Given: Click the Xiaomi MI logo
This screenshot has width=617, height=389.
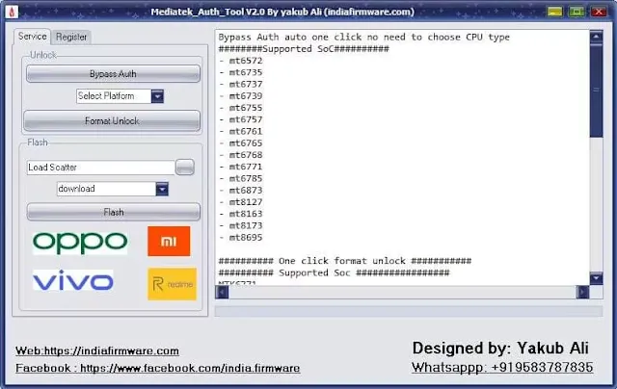Looking at the screenshot, I should point(169,241).
